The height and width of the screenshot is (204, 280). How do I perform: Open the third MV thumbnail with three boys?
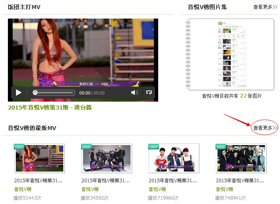(x=174, y=159)
